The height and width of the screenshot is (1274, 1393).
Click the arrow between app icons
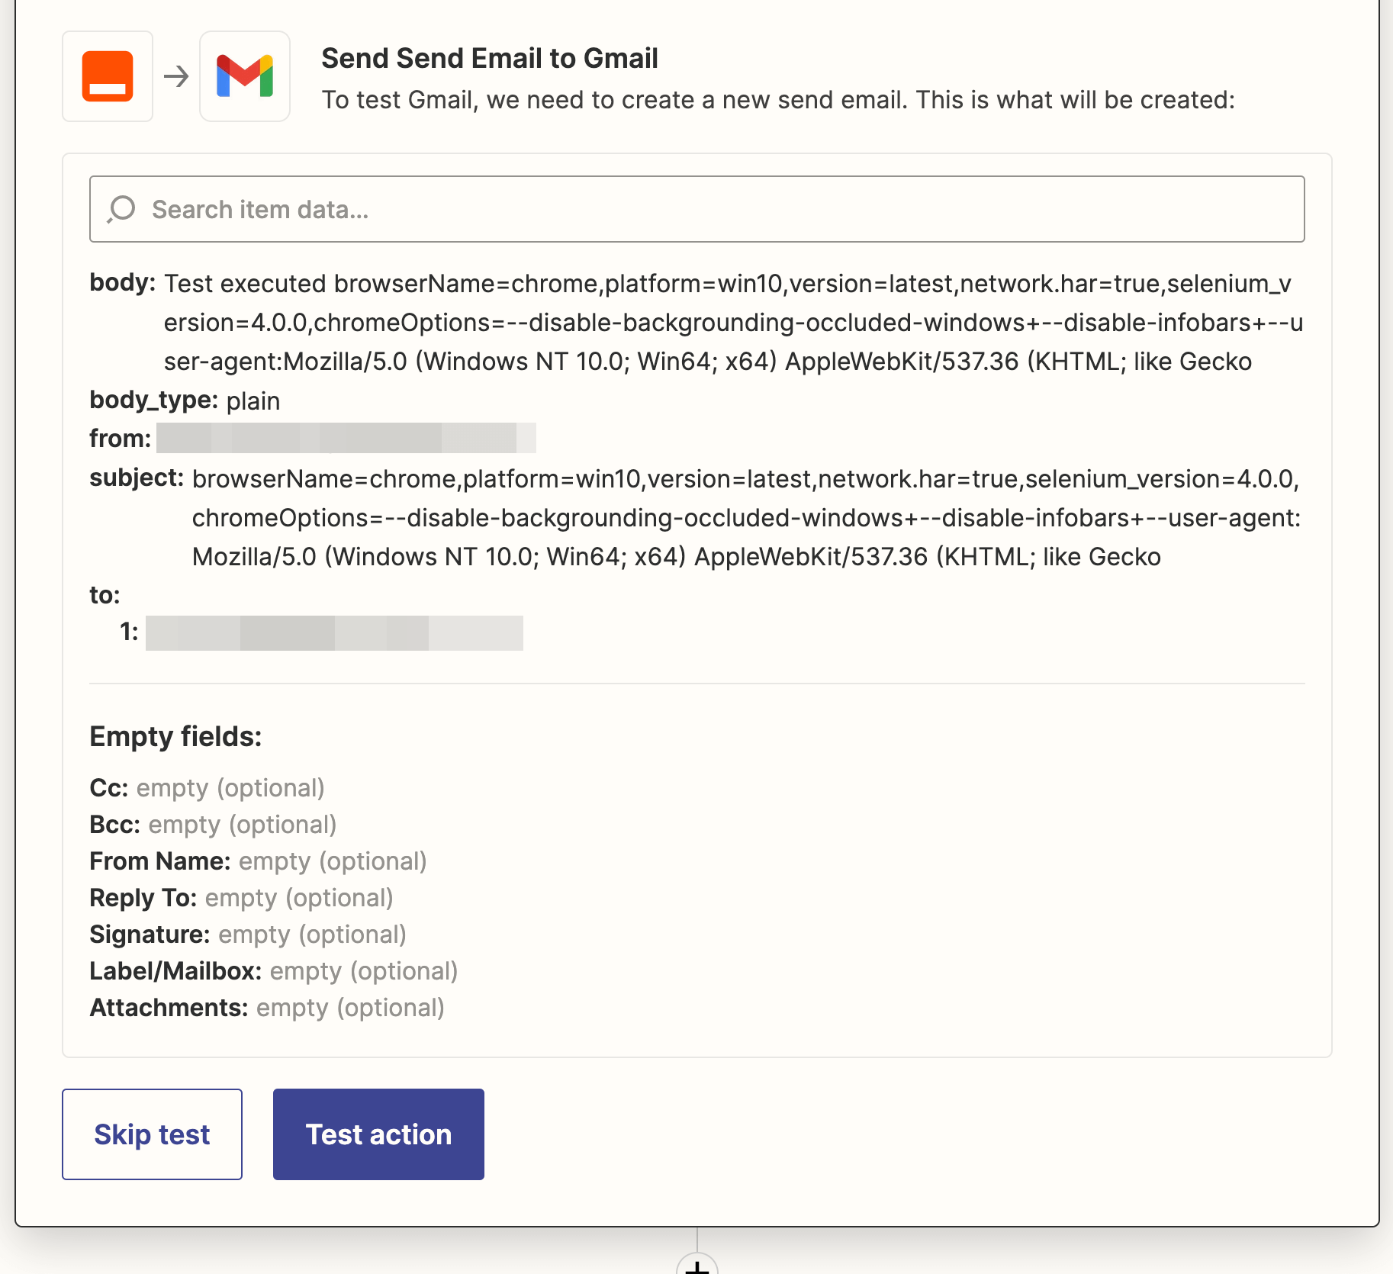176,76
